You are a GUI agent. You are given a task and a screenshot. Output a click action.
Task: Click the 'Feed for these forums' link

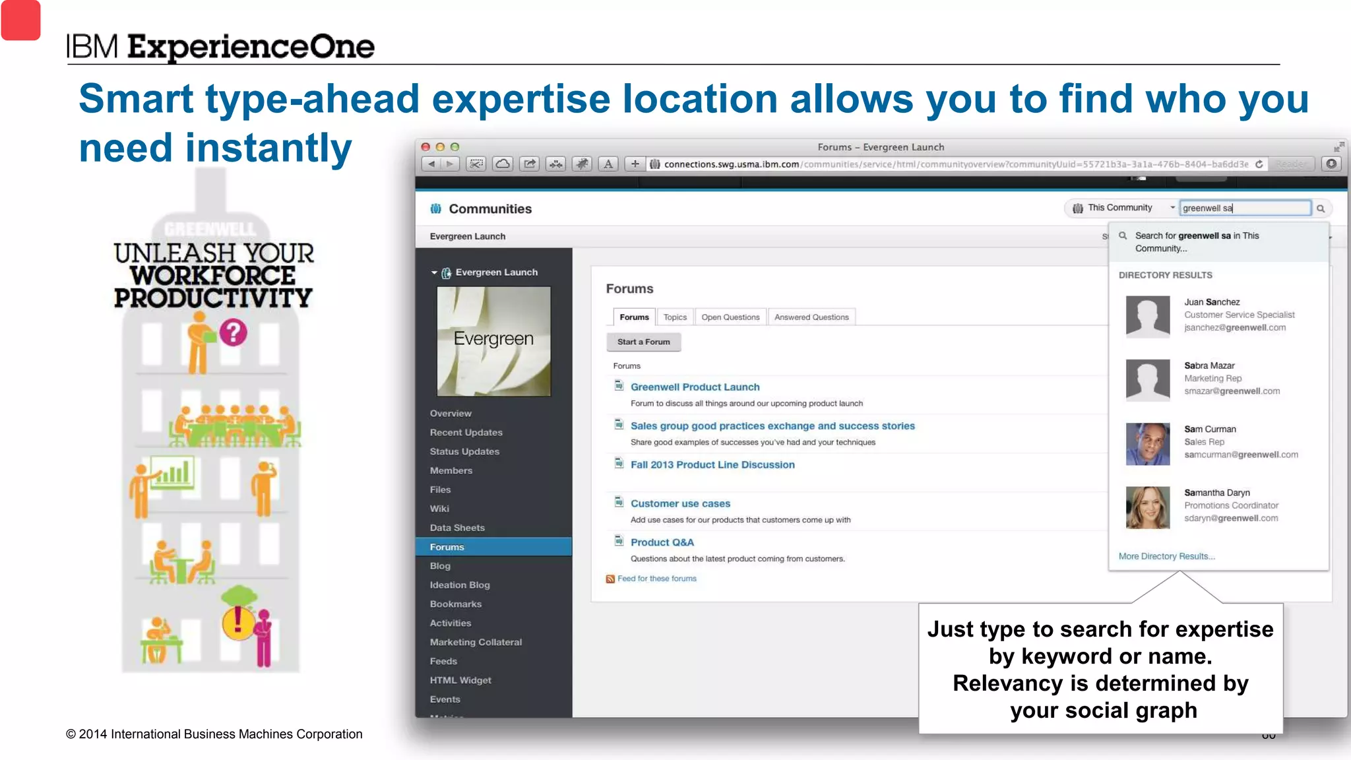pyautogui.click(x=657, y=579)
